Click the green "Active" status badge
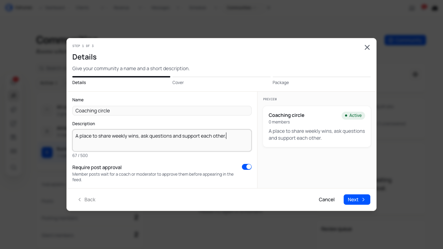Screen dimensions: 443x249 pyautogui.click(x=353, y=116)
